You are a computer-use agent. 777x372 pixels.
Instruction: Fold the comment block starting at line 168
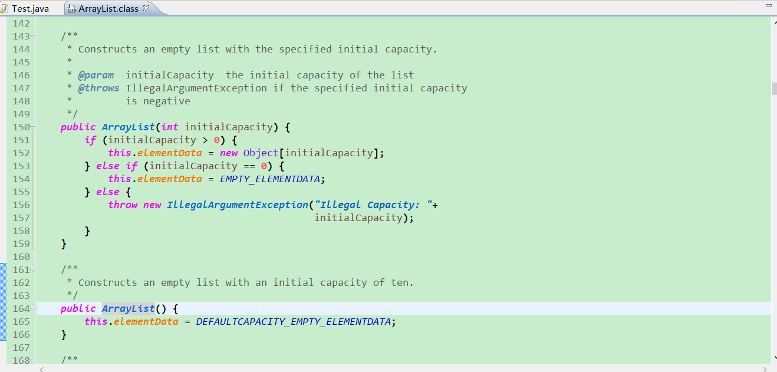(x=33, y=360)
